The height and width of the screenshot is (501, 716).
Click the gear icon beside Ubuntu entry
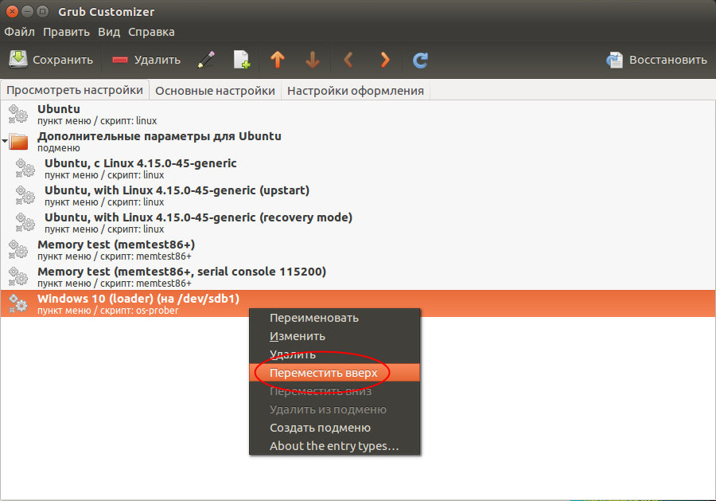pyautogui.click(x=18, y=114)
